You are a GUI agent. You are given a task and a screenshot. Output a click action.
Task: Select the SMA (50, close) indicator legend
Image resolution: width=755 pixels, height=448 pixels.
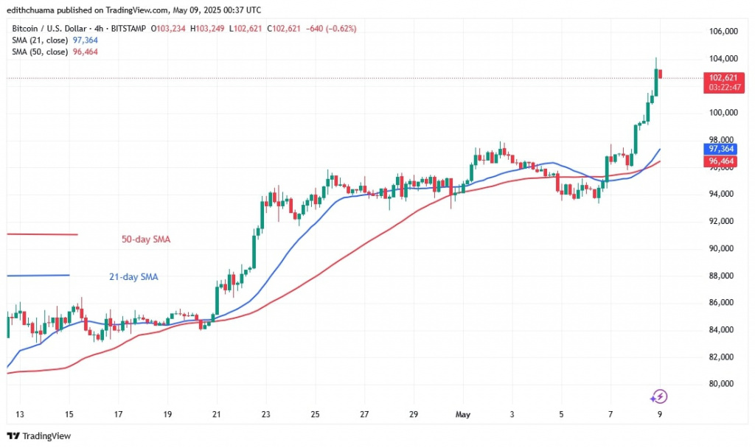point(39,52)
